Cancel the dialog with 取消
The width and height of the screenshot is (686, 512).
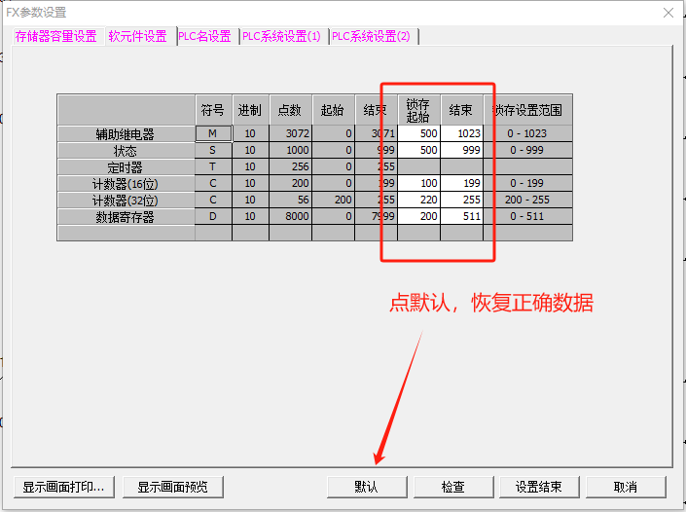tap(626, 487)
